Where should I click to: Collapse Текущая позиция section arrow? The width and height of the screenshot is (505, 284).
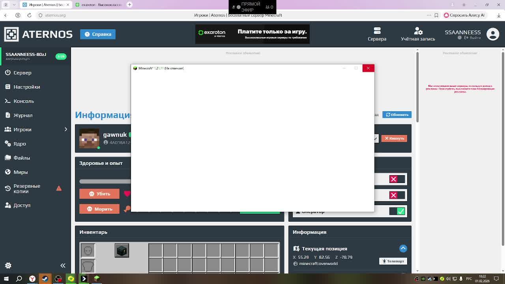[403, 248]
